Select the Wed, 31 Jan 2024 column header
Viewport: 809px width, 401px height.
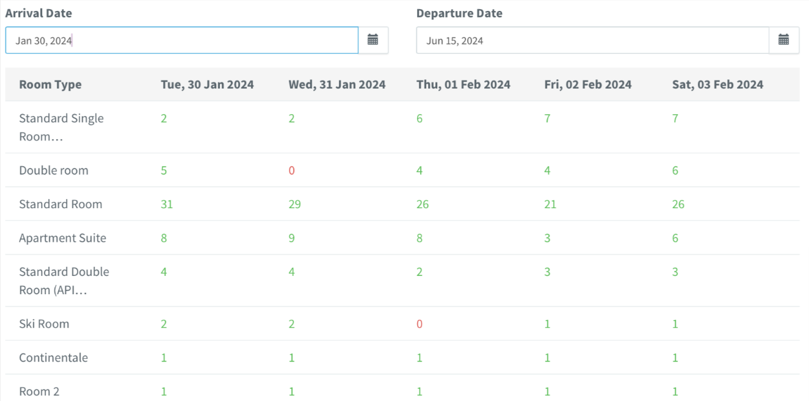336,85
